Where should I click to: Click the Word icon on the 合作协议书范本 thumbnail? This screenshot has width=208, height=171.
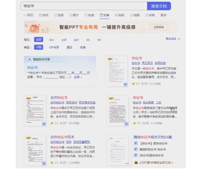coord(44,163)
